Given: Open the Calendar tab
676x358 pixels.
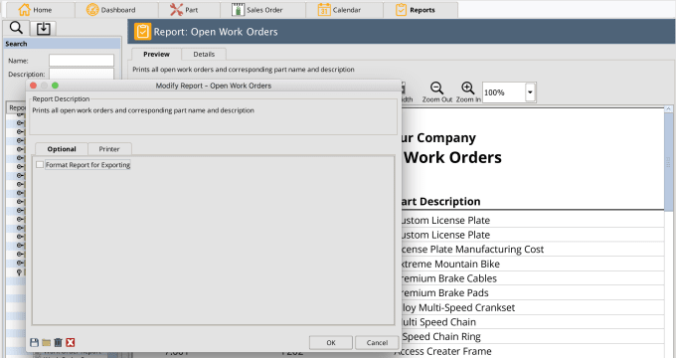Looking at the screenshot, I should (339, 10).
